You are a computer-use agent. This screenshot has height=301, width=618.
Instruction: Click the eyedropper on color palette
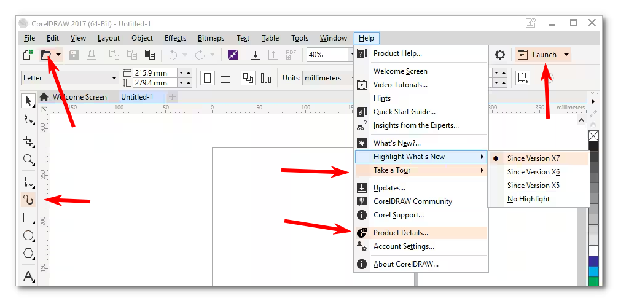click(593, 114)
